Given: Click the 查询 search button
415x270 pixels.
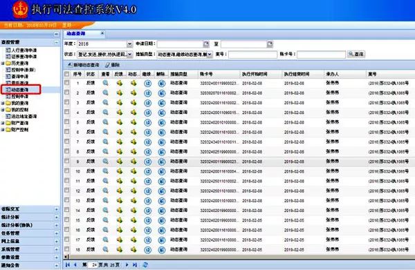Looking at the screenshot, I should pyautogui.click(x=356, y=54).
